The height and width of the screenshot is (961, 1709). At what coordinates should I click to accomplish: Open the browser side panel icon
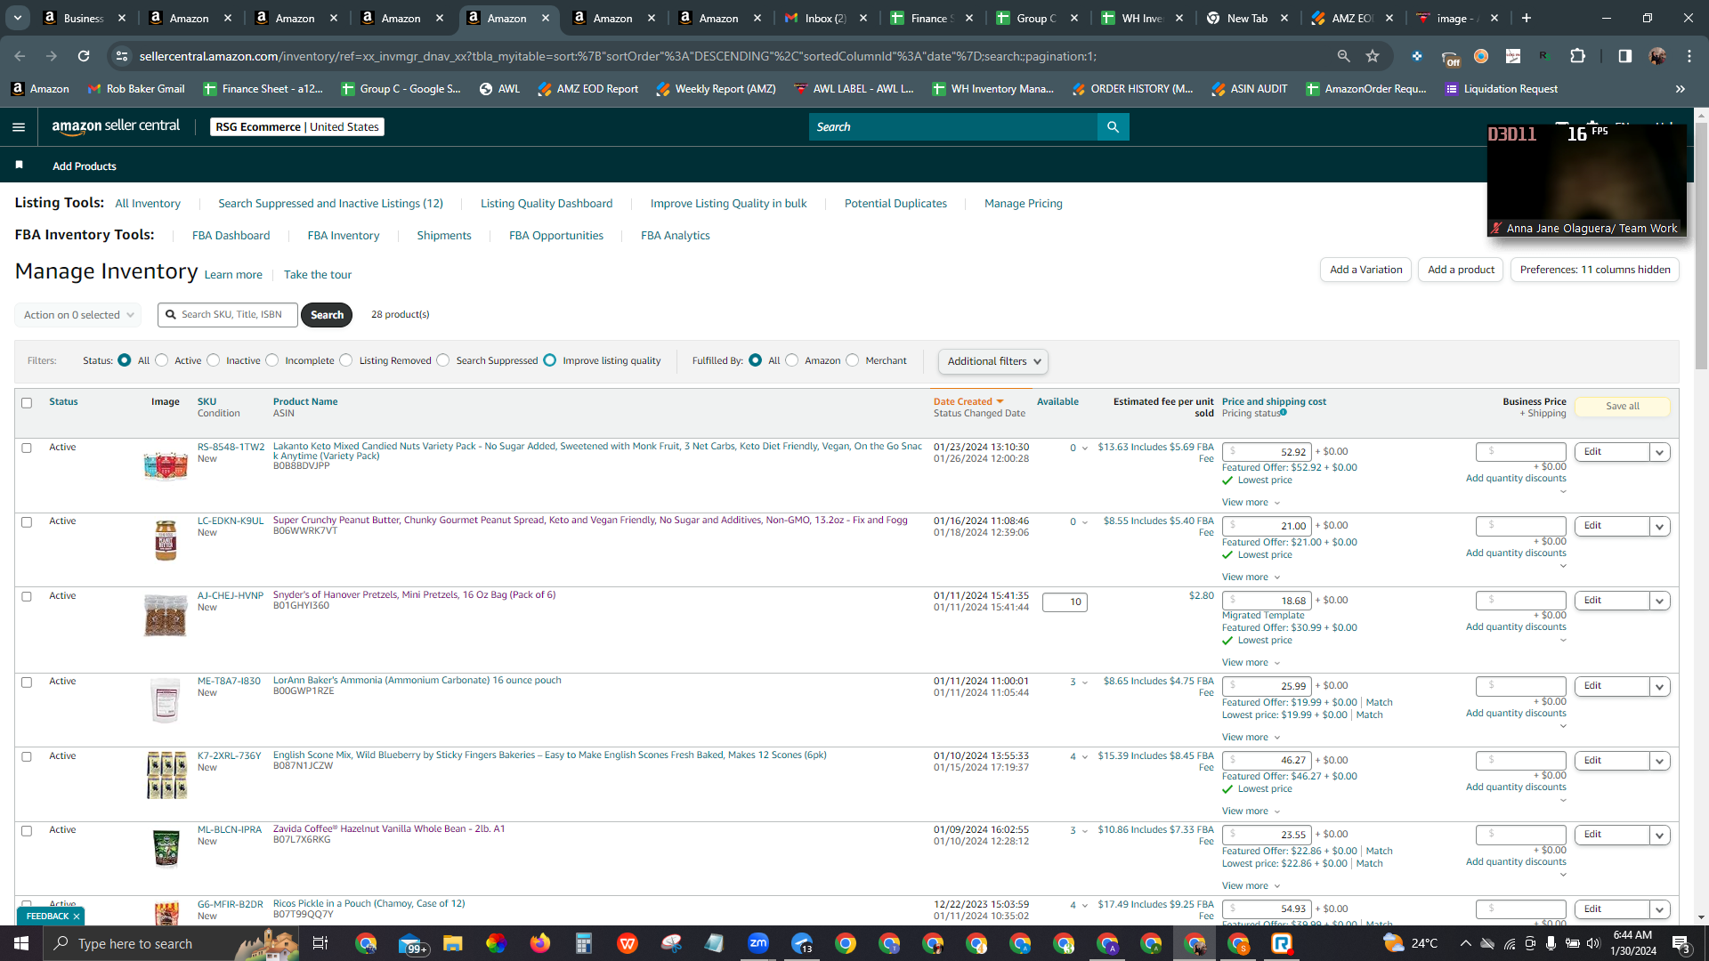coord(1624,56)
